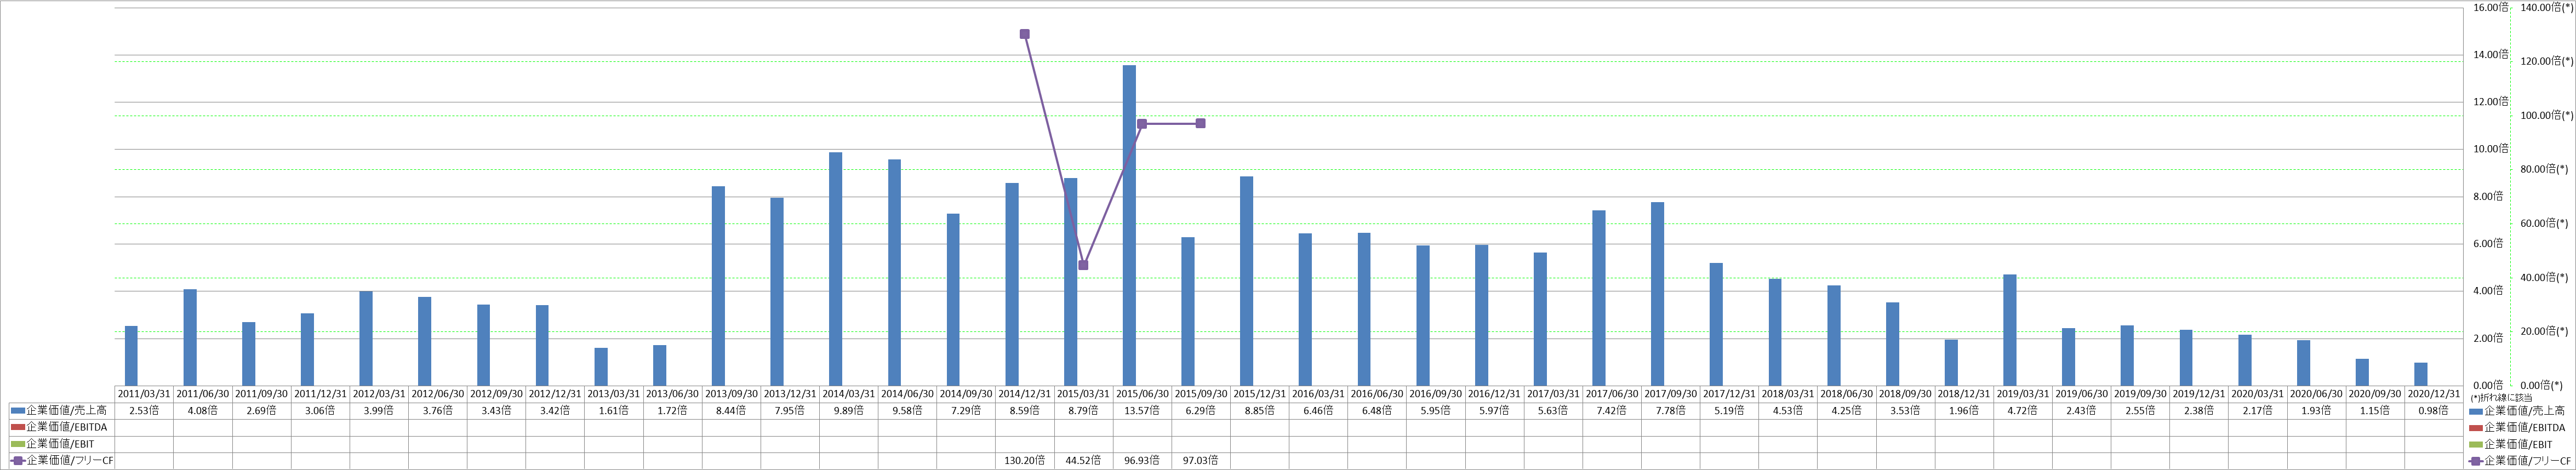2576x470 pixels.
Task: Click the 1.61倍 table cell
Action: click(x=614, y=411)
